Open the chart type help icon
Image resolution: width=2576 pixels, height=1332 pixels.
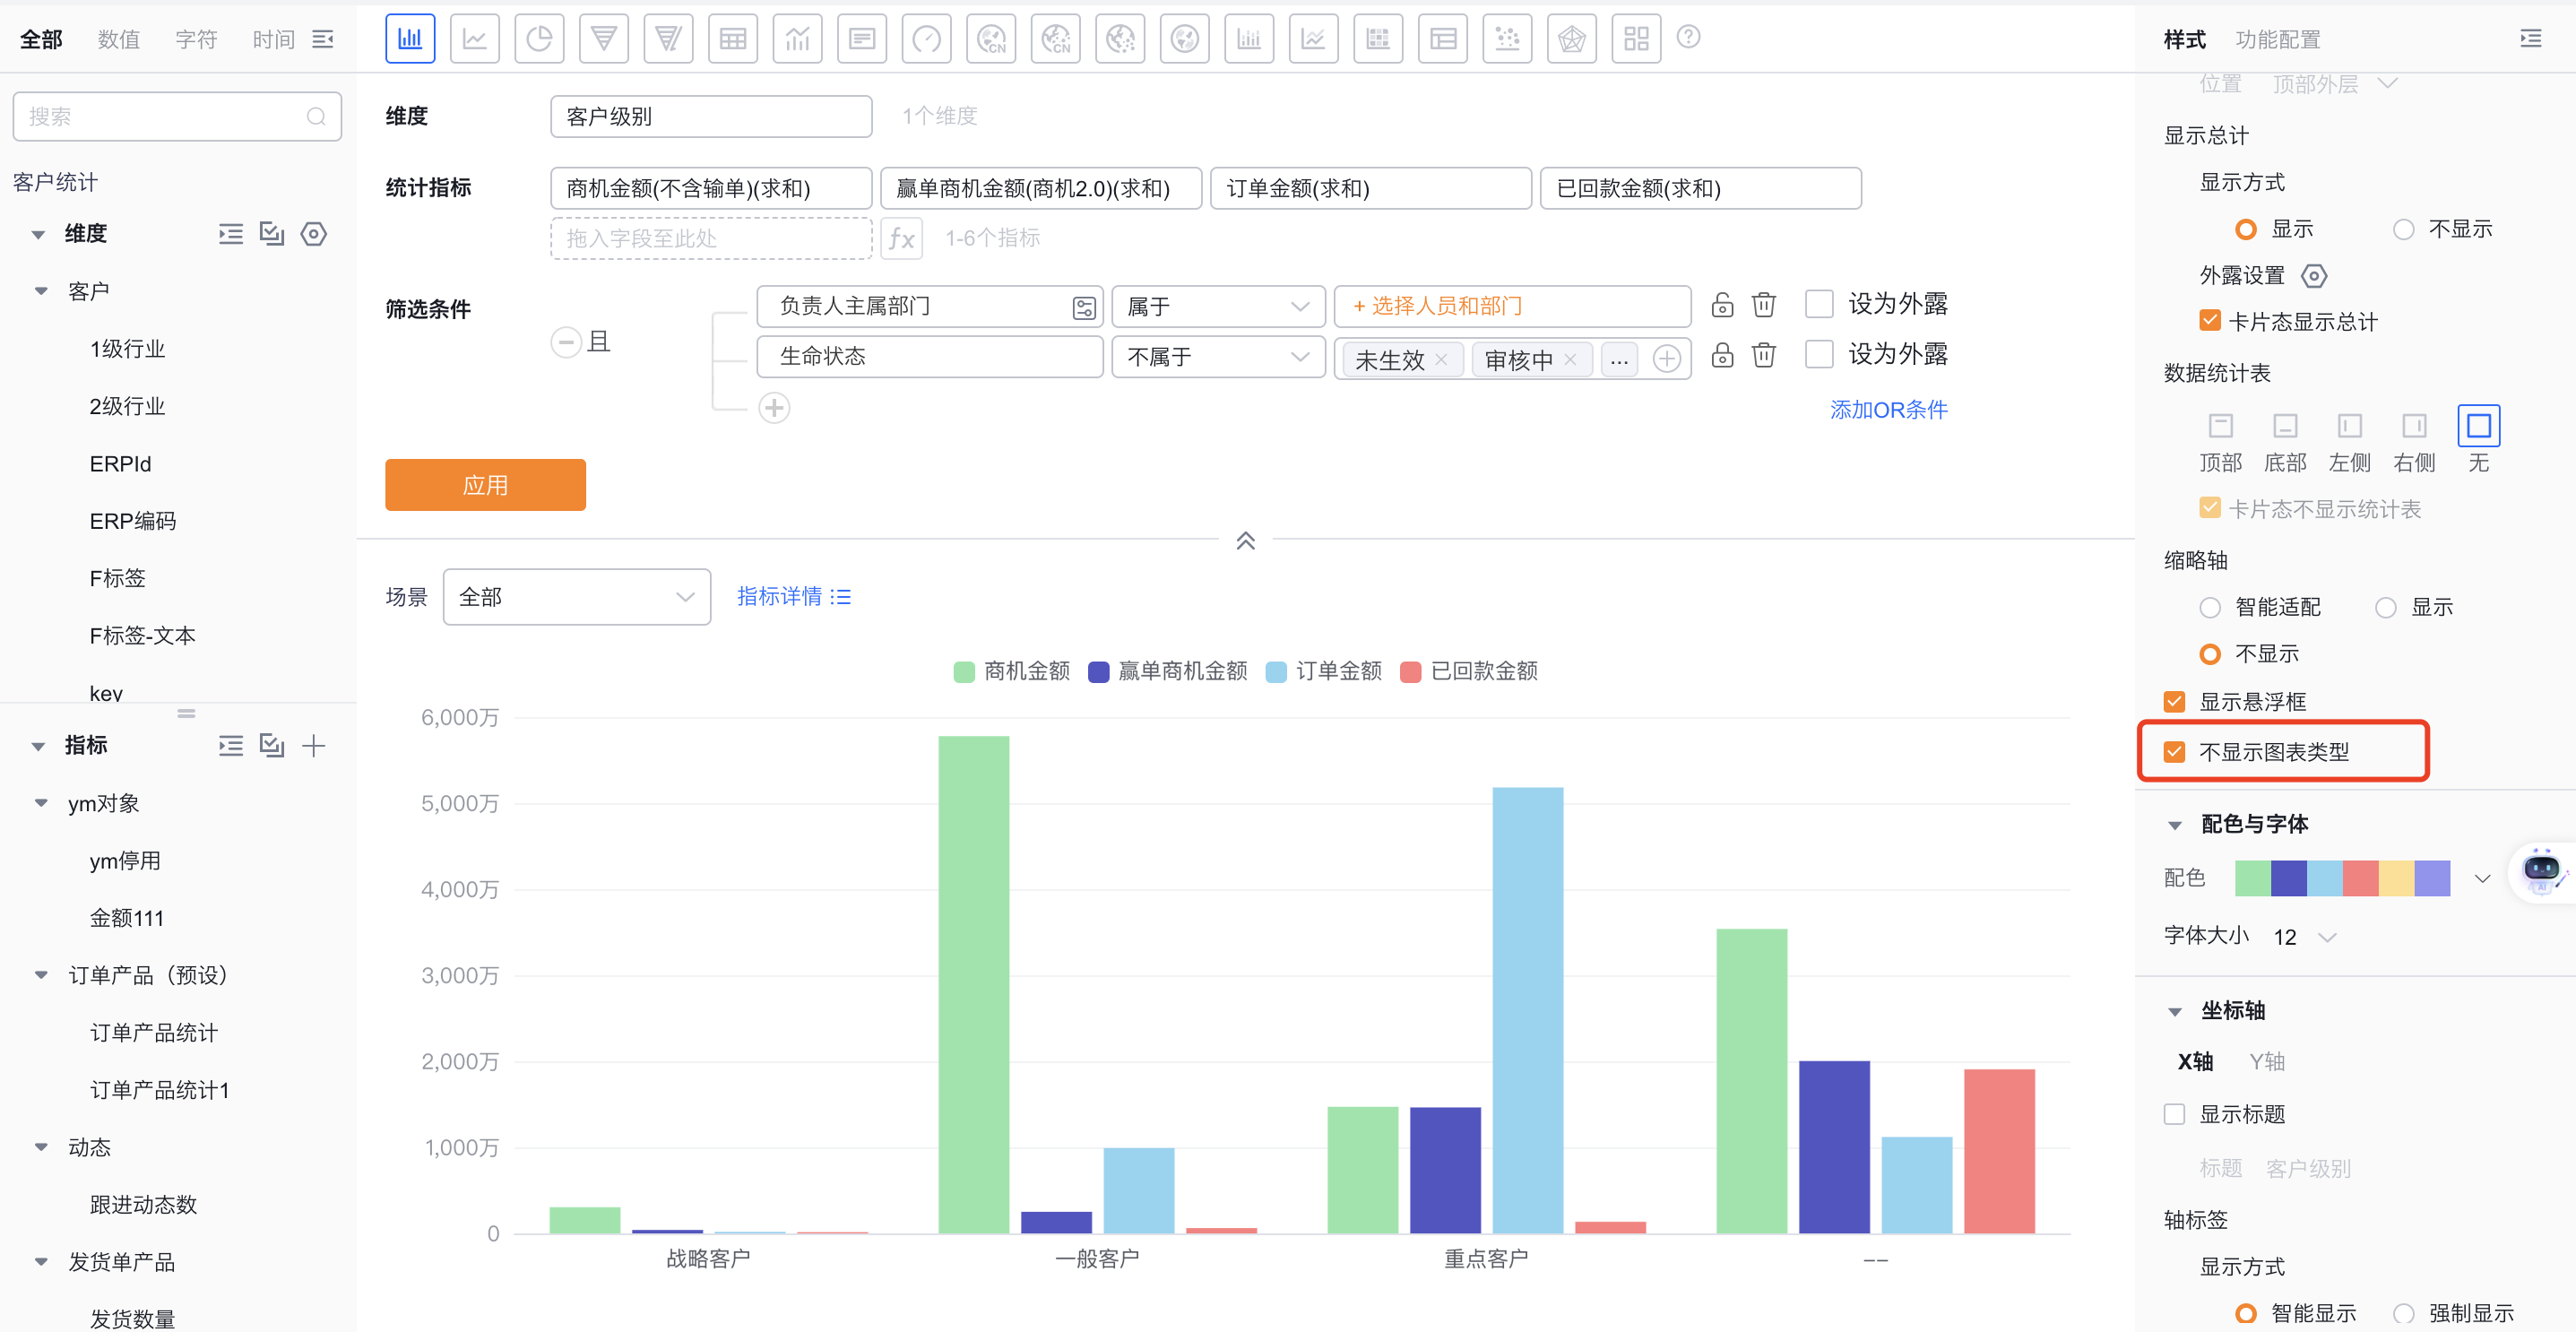(1688, 37)
